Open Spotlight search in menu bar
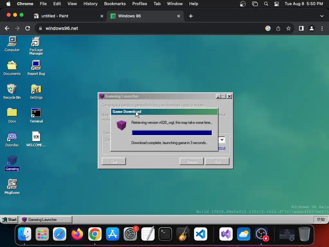This screenshot has height=247, width=329. coord(266,4)
